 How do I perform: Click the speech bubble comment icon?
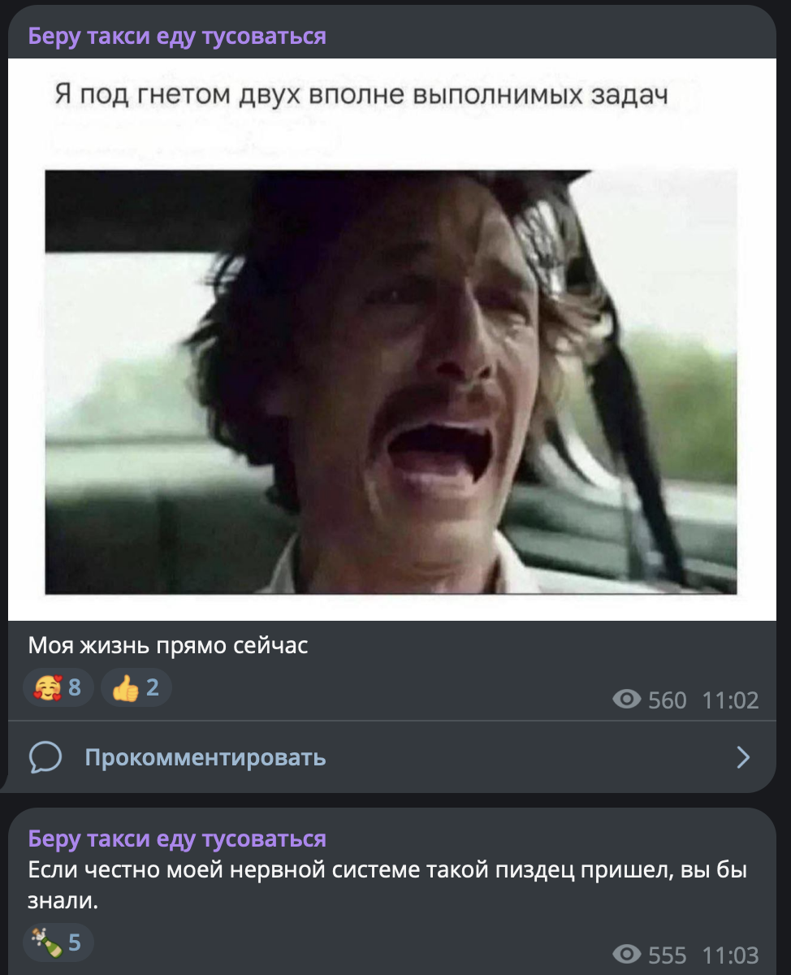pyautogui.click(x=45, y=758)
